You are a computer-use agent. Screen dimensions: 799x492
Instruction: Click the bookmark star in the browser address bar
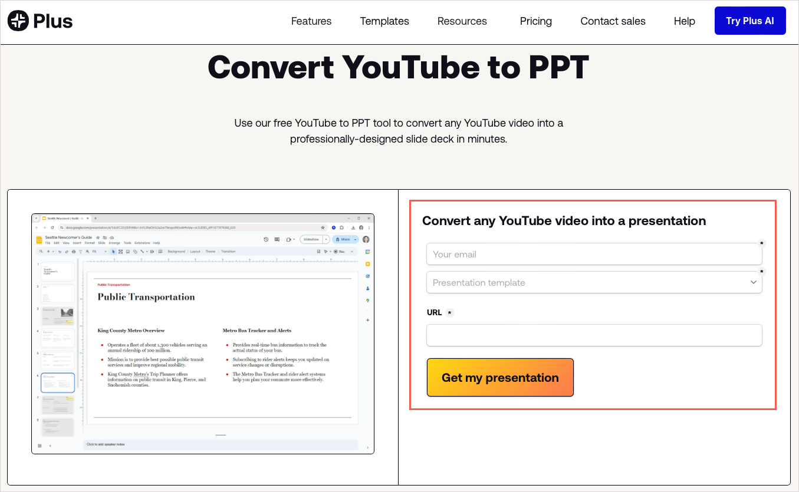tap(323, 227)
